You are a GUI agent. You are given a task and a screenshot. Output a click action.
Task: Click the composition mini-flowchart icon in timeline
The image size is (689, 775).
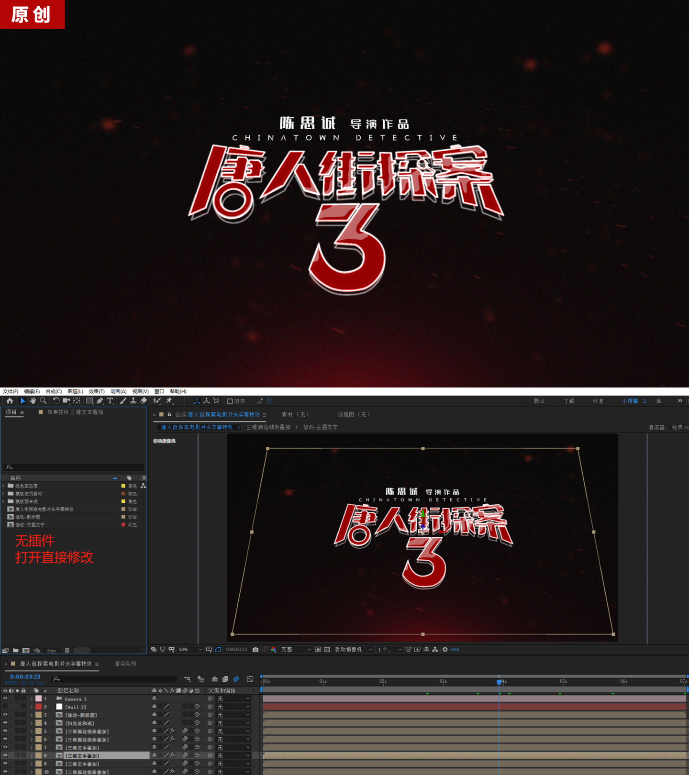coord(187,679)
